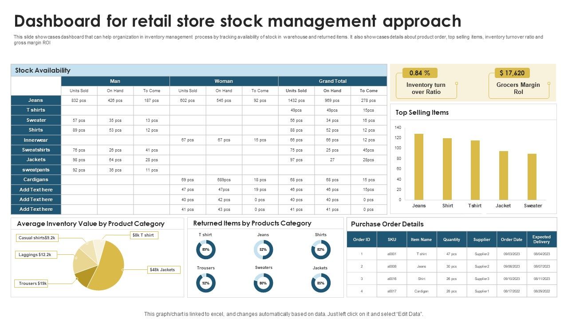Click the 'Item Name' column header
Screen dimensions: 568x319
[x=422, y=239]
